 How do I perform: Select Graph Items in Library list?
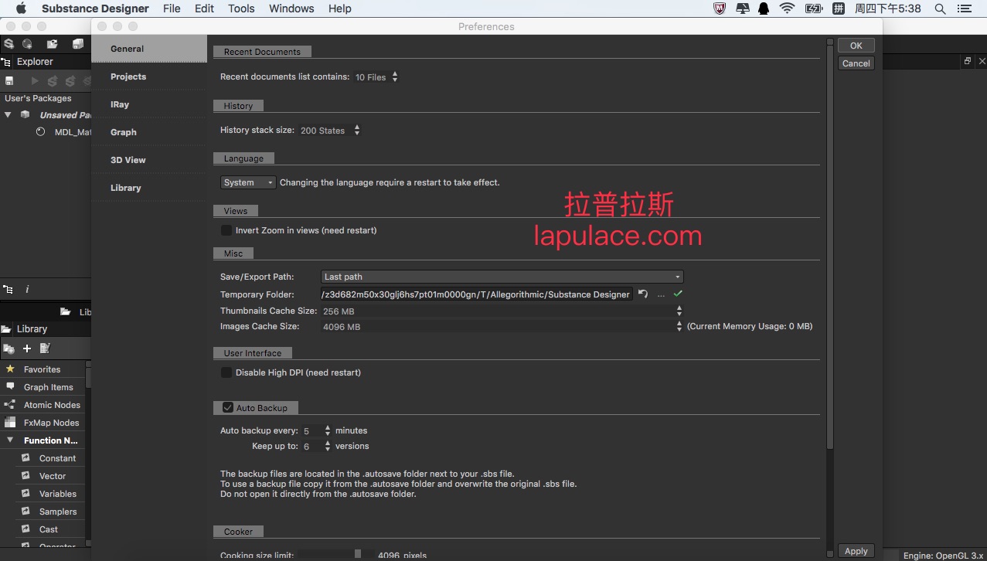(x=48, y=387)
